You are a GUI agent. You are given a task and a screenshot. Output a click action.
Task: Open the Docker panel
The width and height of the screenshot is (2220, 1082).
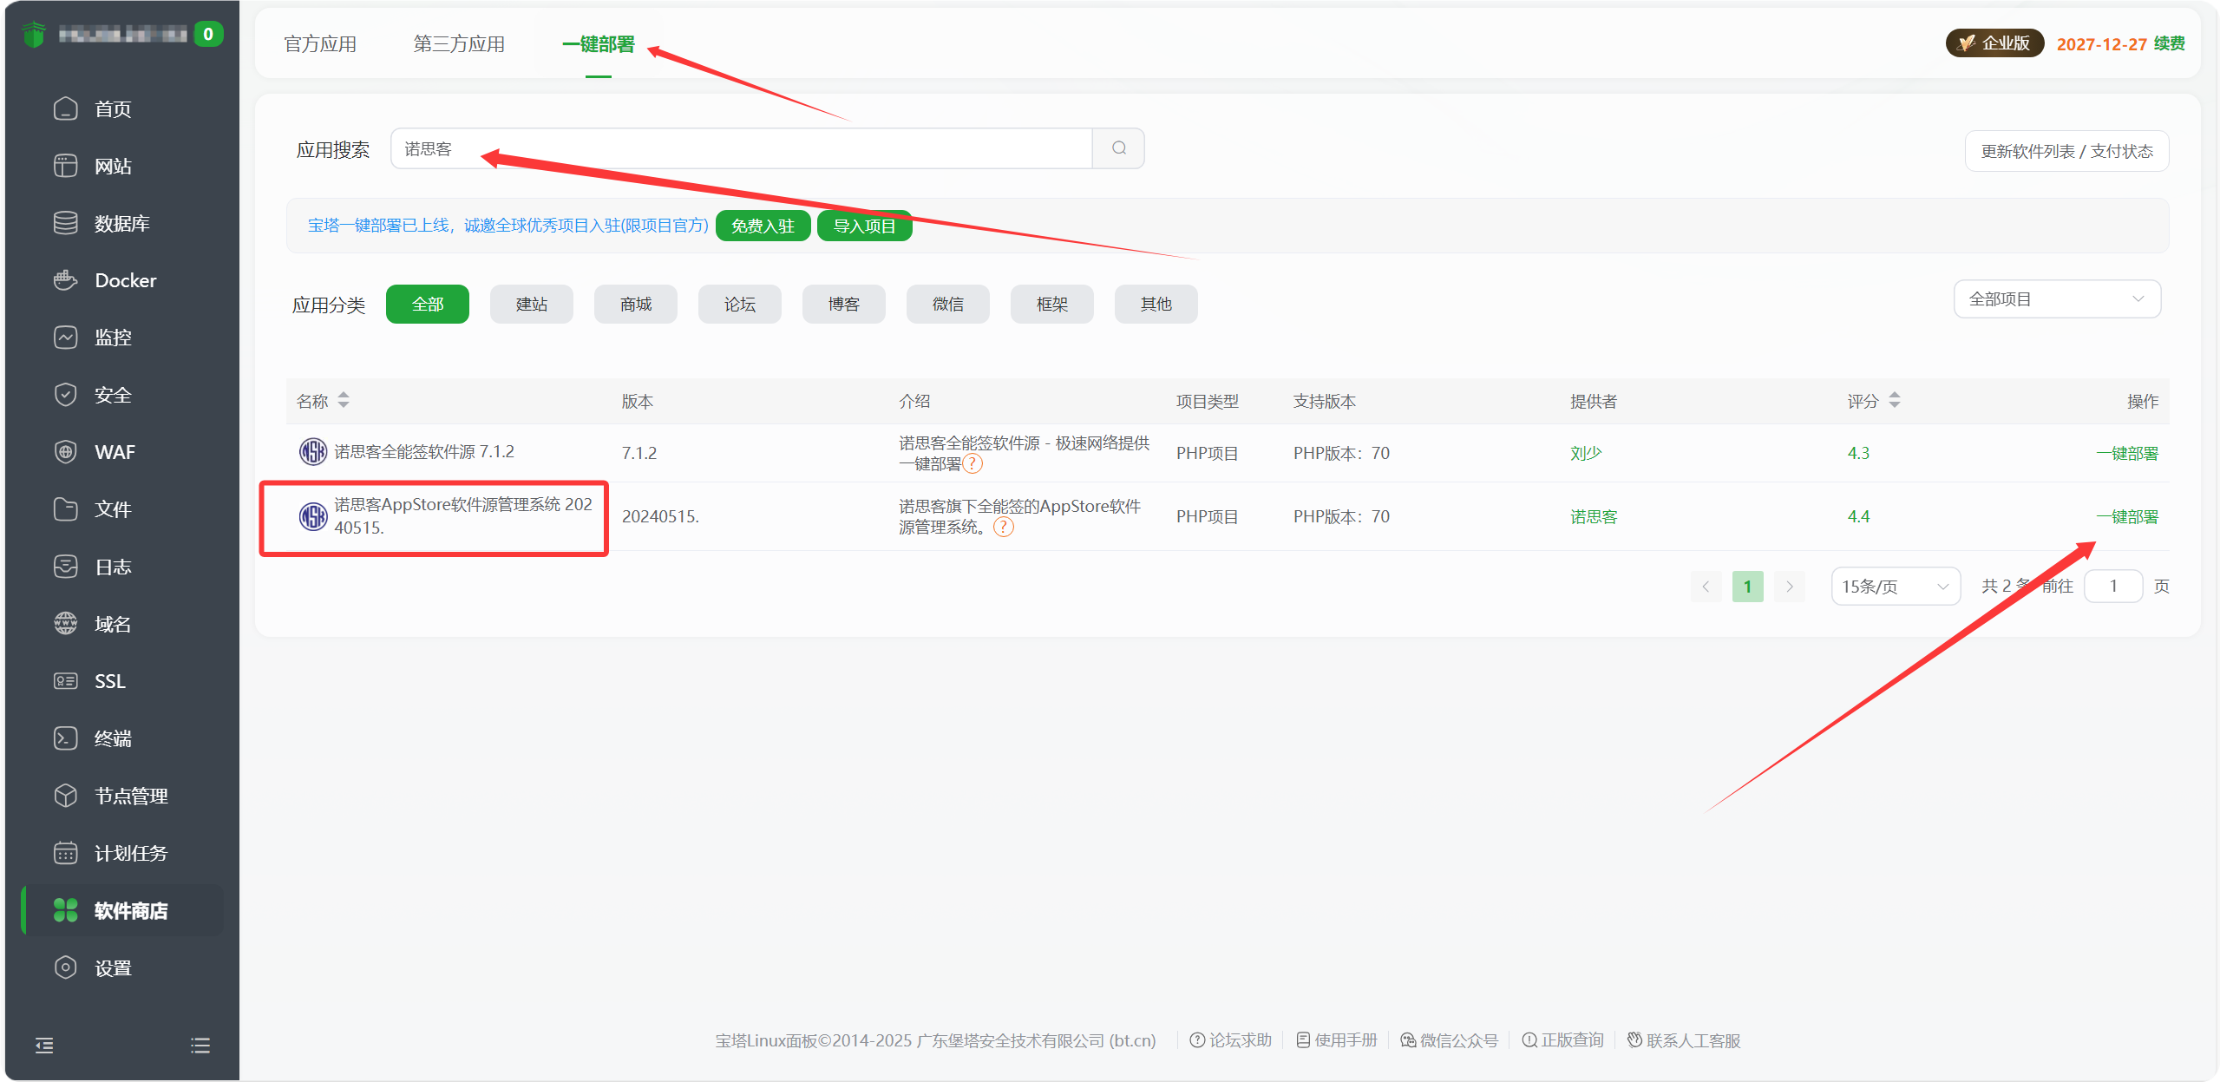click(124, 279)
